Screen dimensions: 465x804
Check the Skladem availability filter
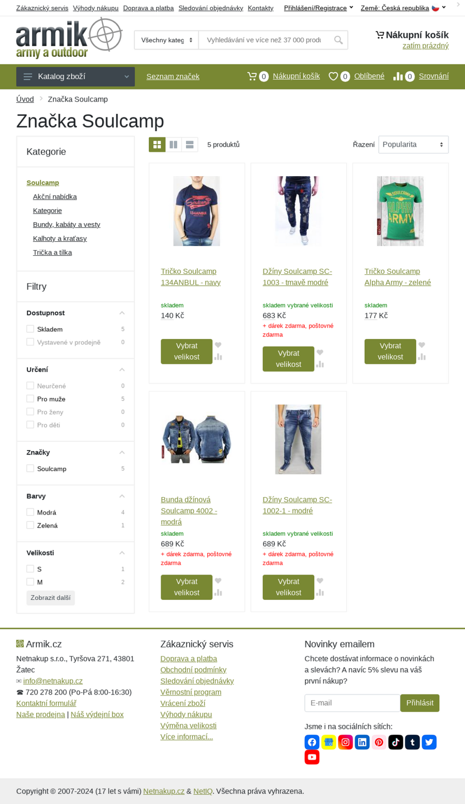[30, 329]
